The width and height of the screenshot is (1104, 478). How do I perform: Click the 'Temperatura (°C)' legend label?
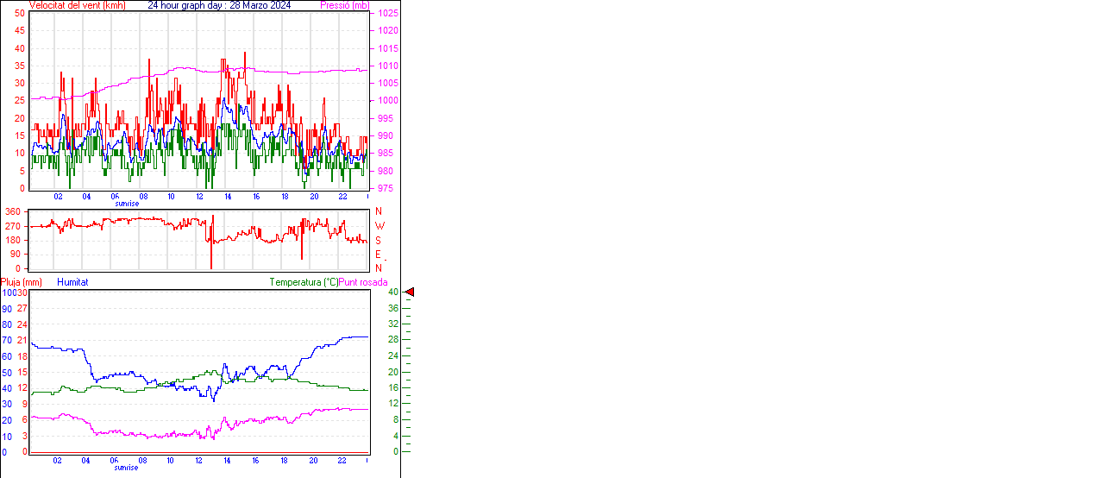click(304, 282)
